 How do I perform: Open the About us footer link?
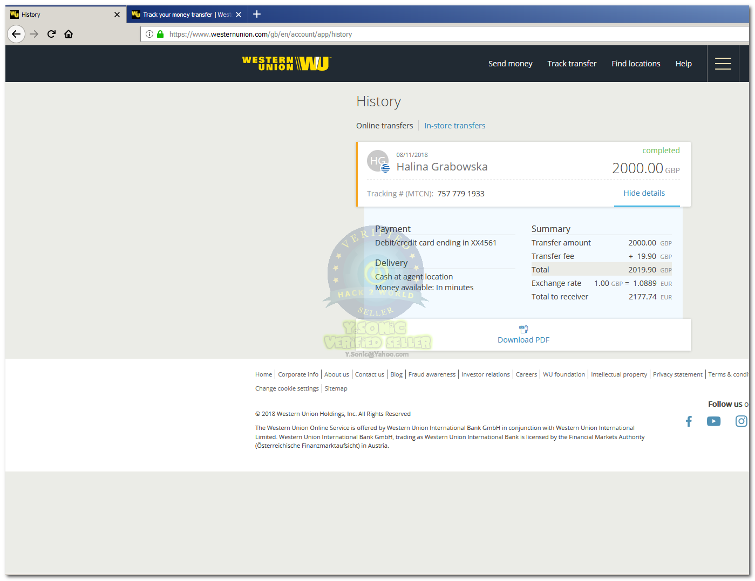point(336,374)
